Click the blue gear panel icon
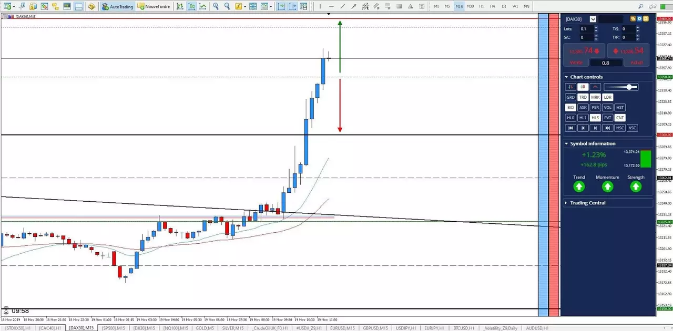This screenshot has width=673, height=331. tap(639, 19)
